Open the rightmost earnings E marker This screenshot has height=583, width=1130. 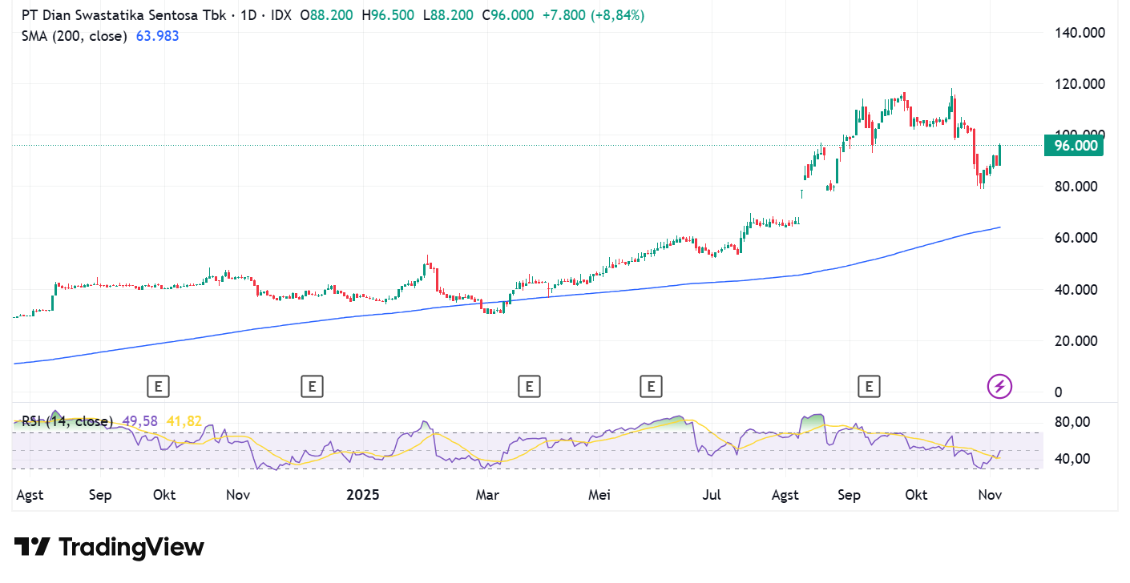point(868,388)
